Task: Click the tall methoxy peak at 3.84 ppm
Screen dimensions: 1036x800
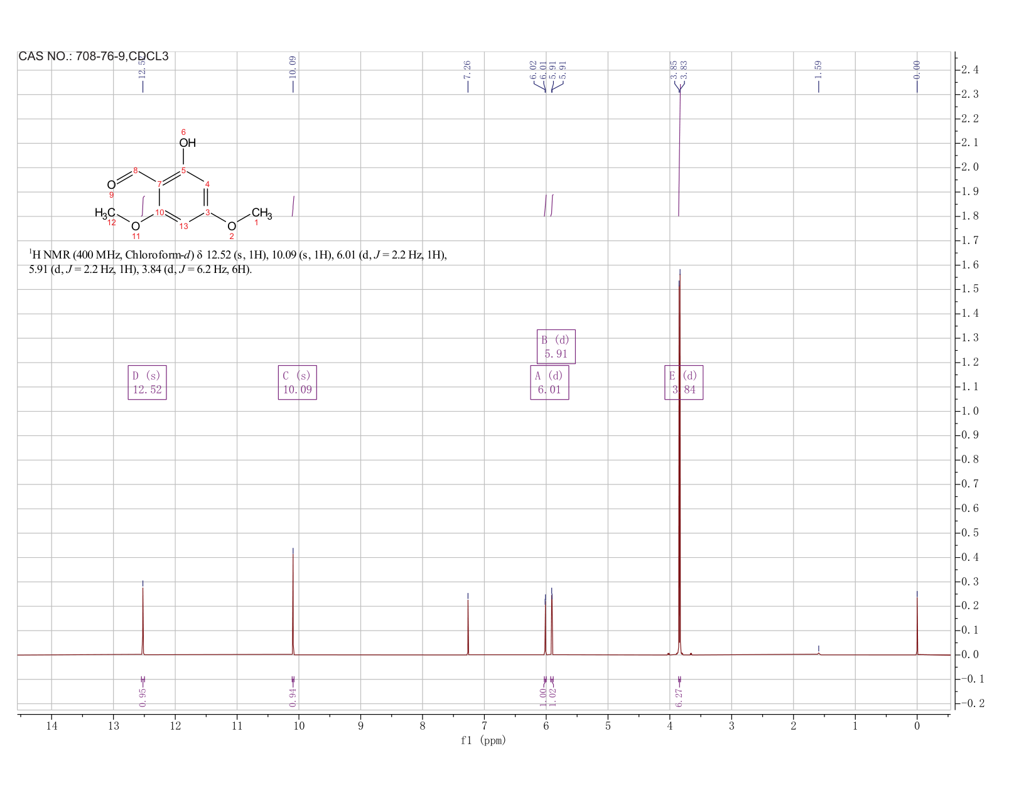Action: (x=679, y=464)
